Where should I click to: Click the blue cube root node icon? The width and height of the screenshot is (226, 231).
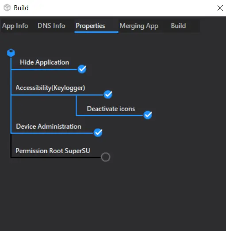(x=11, y=53)
